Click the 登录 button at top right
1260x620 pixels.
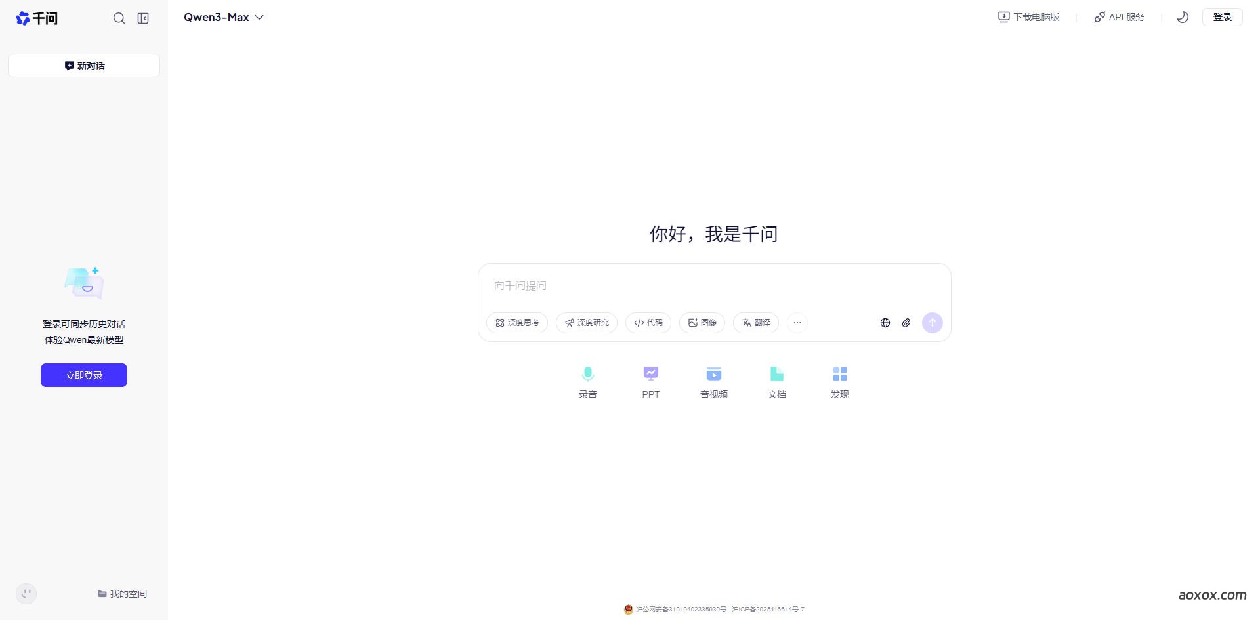coord(1222,17)
